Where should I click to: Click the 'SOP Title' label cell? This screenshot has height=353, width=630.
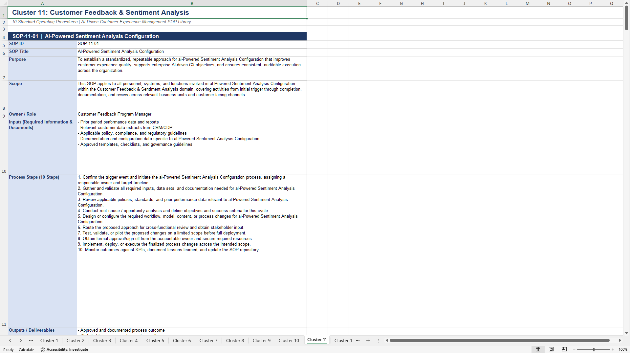click(x=43, y=52)
